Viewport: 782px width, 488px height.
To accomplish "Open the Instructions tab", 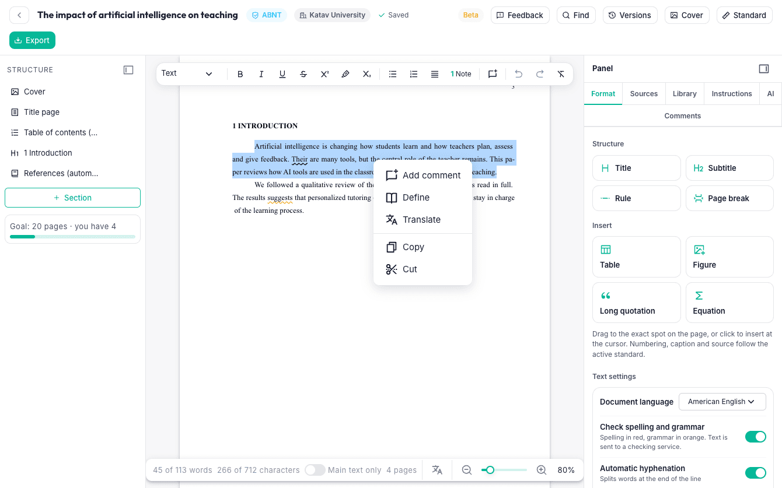I will (732, 94).
